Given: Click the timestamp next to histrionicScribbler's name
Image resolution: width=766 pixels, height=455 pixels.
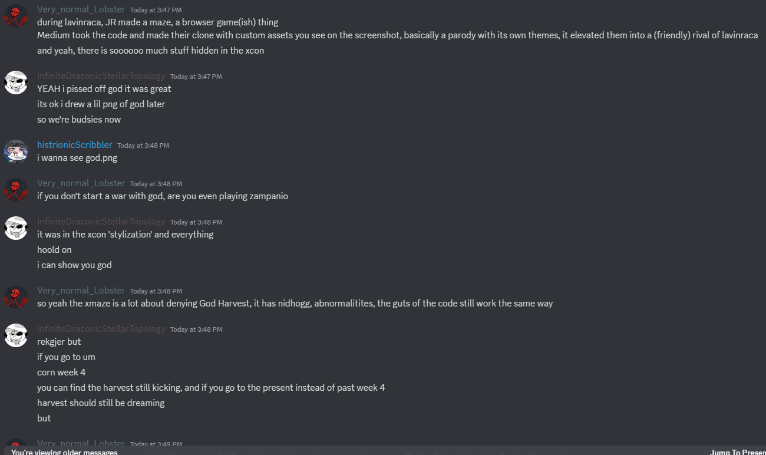Looking at the screenshot, I should pos(143,146).
